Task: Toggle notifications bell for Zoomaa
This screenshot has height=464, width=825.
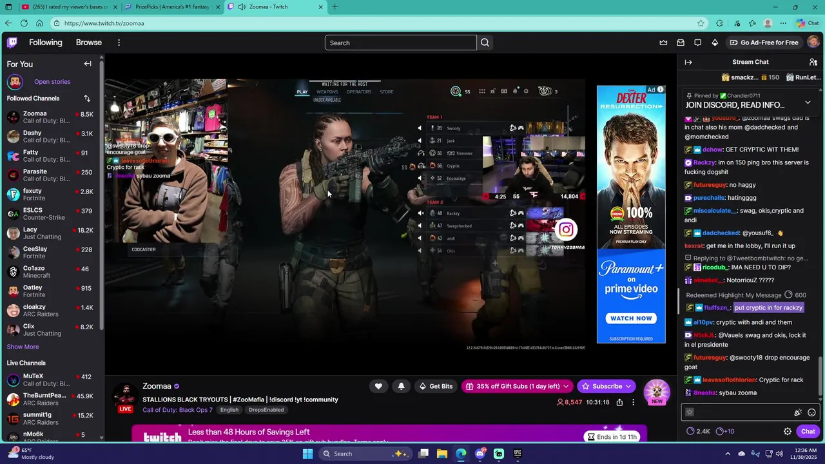Action: (x=401, y=386)
